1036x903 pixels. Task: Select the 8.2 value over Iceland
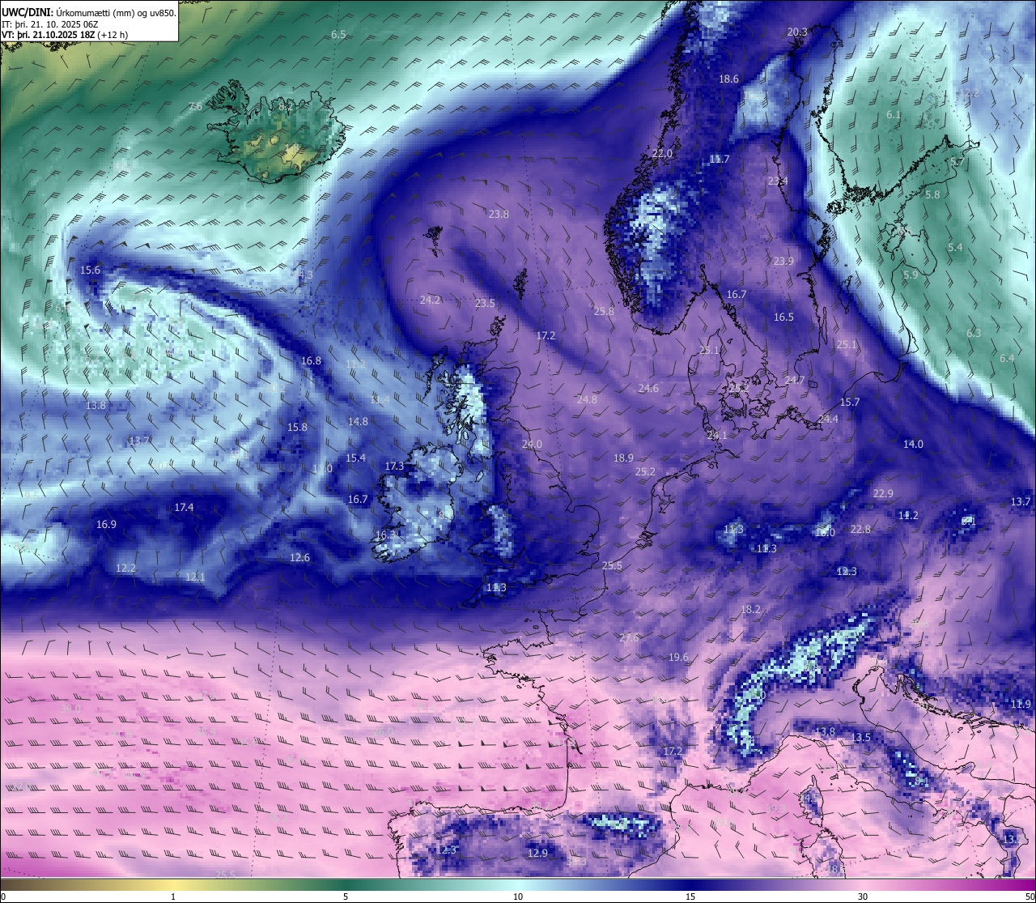point(286,106)
